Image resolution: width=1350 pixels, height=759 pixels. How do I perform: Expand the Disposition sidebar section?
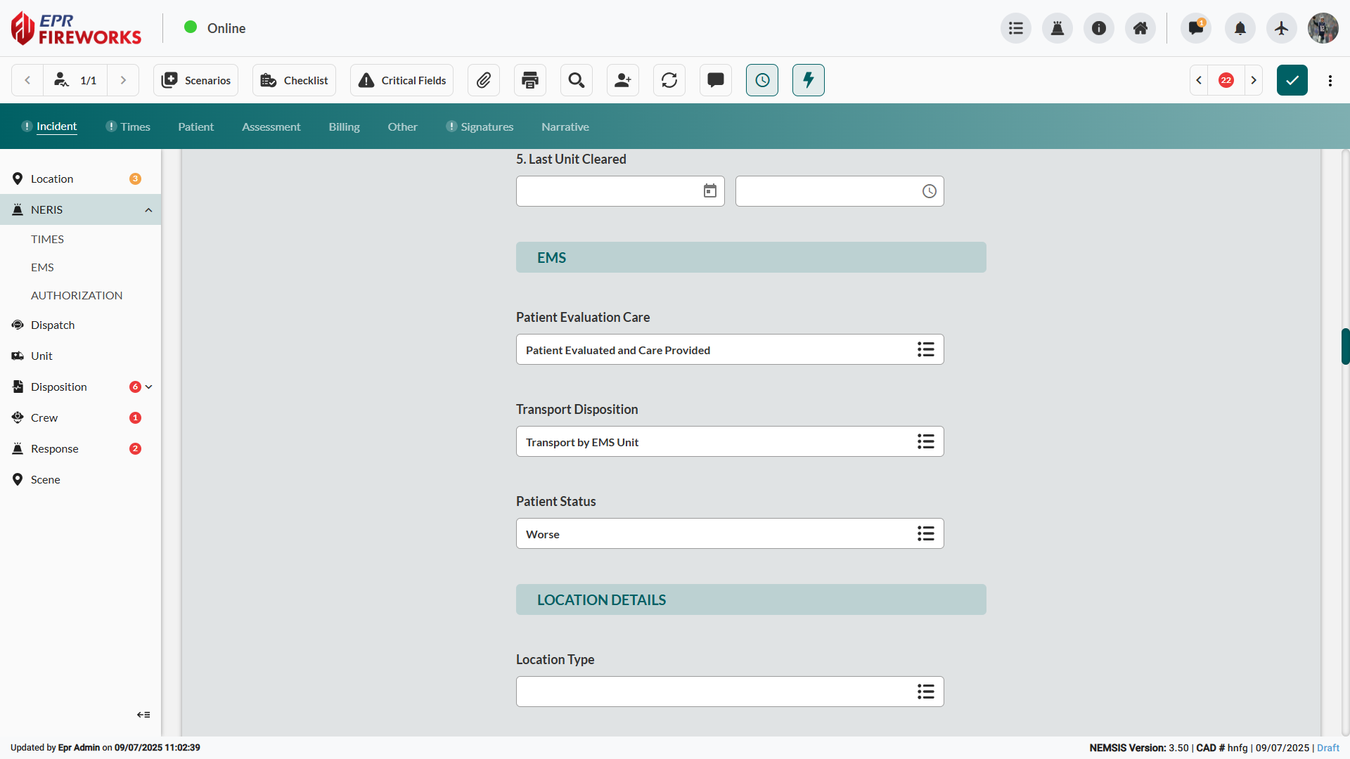coord(148,387)
